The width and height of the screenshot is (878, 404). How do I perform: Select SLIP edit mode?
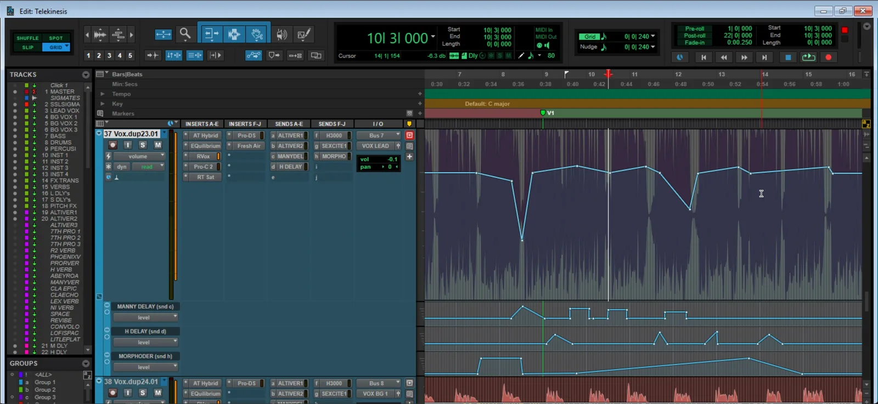(27, 48)
